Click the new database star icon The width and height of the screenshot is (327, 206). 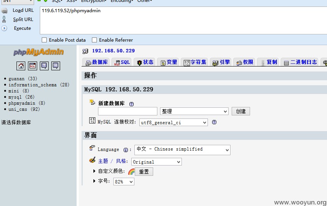click(x=92, y=102)
